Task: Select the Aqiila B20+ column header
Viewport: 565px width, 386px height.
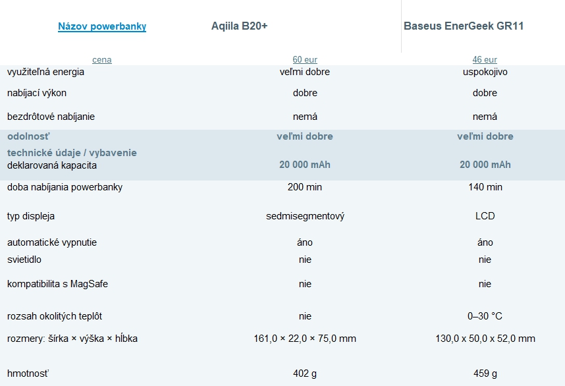Action: [x=239, y=26]
